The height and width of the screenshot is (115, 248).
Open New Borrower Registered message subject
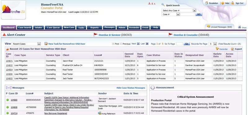(55, 113)
